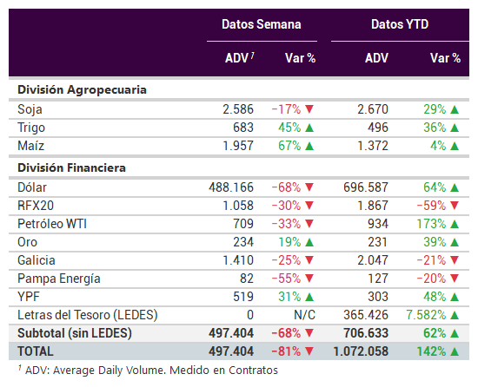Click the red down arrow beside RFX20 -59% YTD
478x387 pixels.
[455, 205]
